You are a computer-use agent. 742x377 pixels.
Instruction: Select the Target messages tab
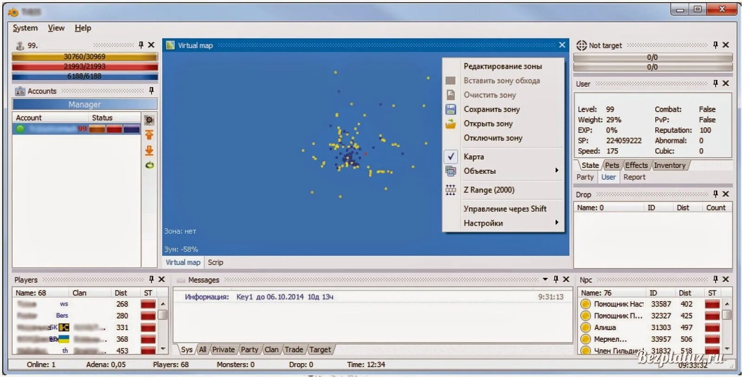[320, 350]
